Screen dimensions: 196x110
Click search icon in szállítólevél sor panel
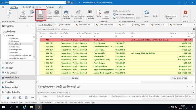pyautogui.click(x=193, y=92)
